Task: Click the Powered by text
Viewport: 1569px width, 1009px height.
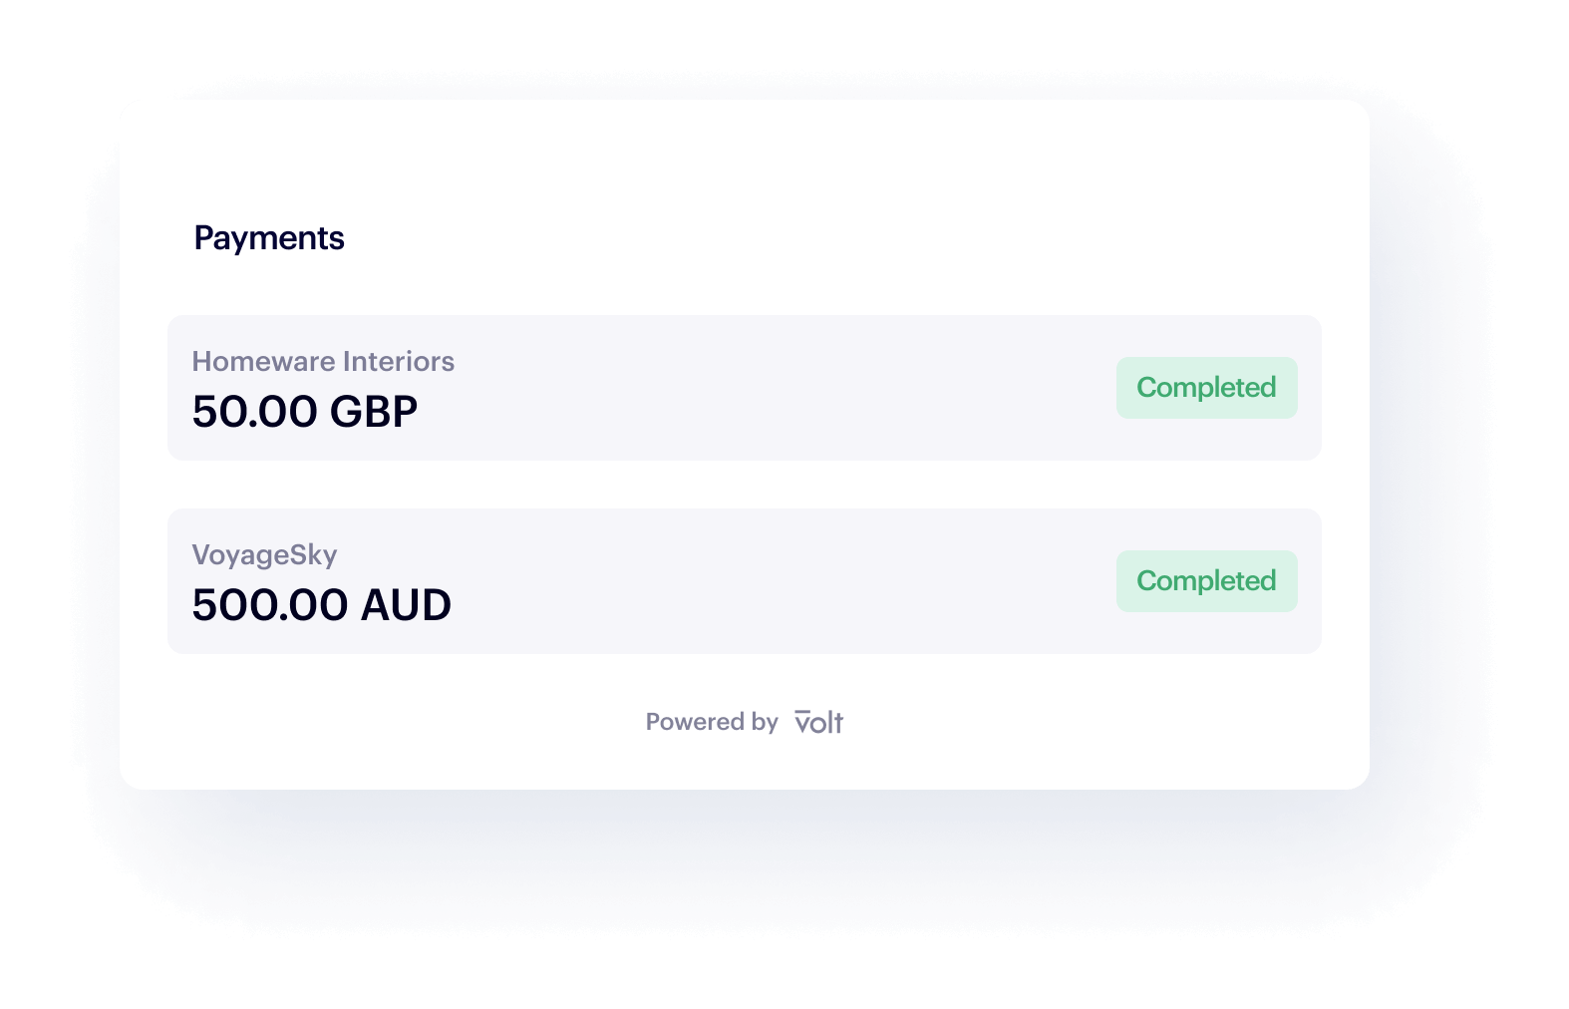Action: pyautogui.click(x=712, y=722)
